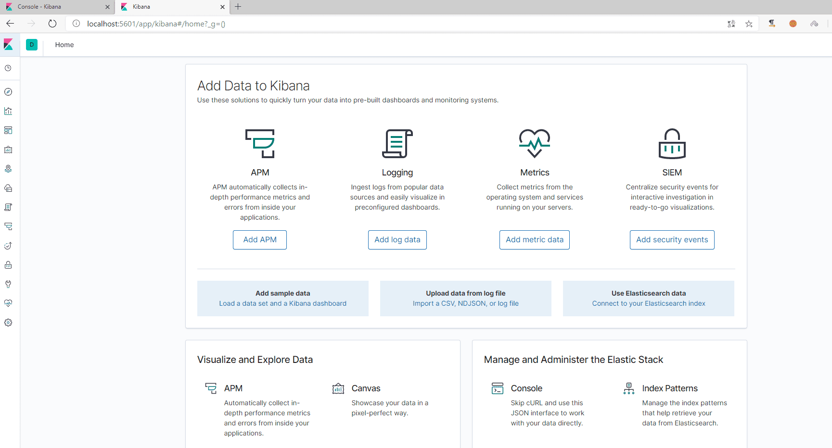
Task: Click the Visualize and Explore Data heading
Action: [x=255, y=360]
